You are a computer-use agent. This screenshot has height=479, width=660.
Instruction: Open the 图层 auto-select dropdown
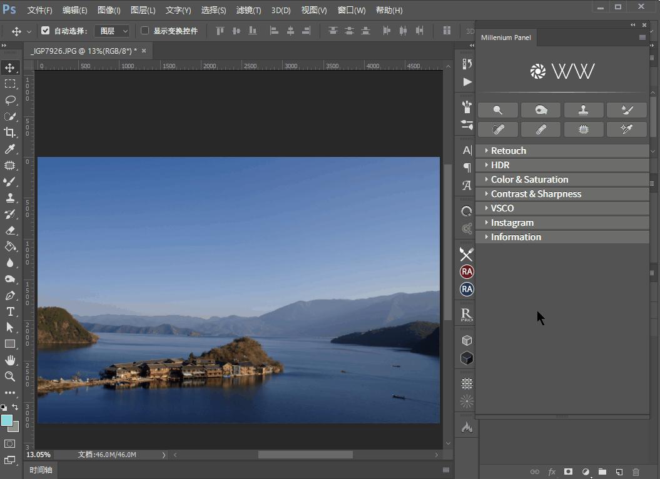pyautogui.click(x=112, y=31)
